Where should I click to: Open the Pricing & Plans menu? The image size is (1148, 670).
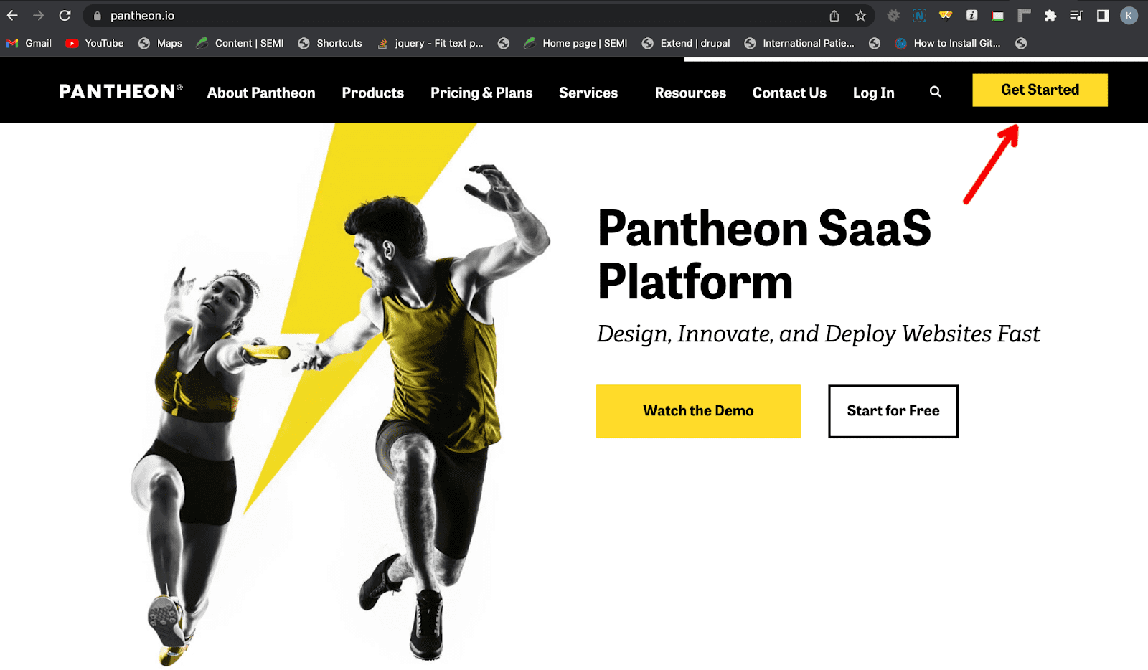pyautogui.click(x=481, y=93)
